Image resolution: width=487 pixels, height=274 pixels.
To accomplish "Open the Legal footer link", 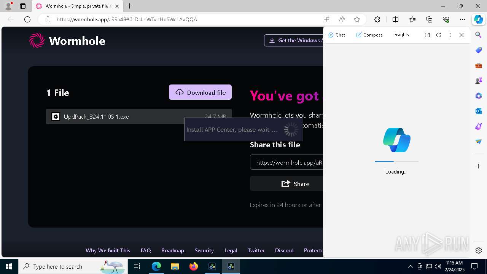I will tap(231, 250).
